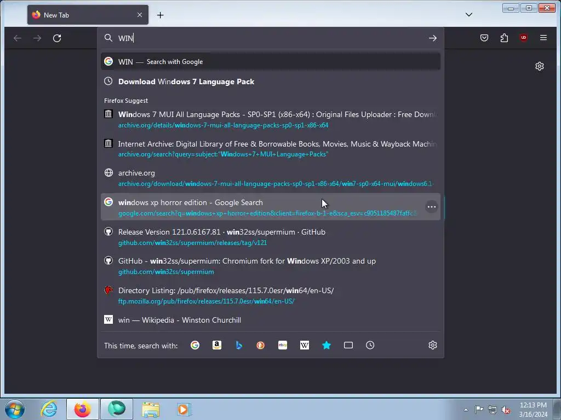Search this time with eBay icon

[283, 345]
